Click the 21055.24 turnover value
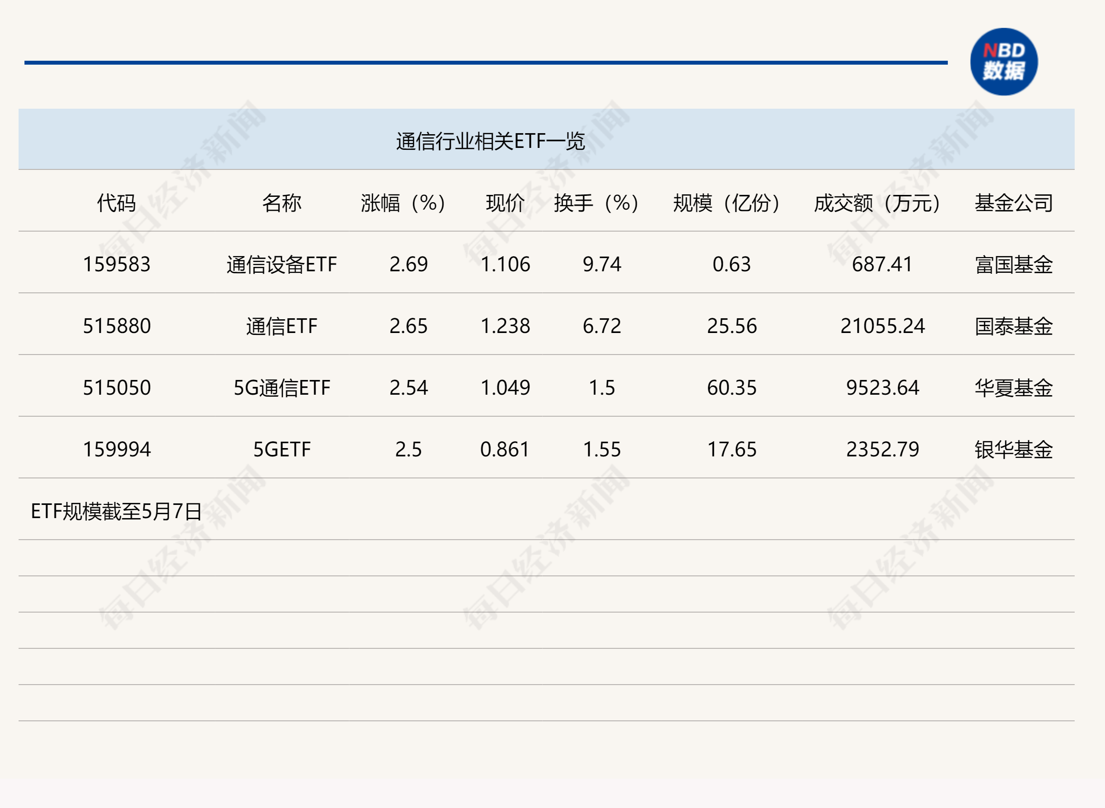The height and width of the screenshot is (808, 1105). coord(882,326)
